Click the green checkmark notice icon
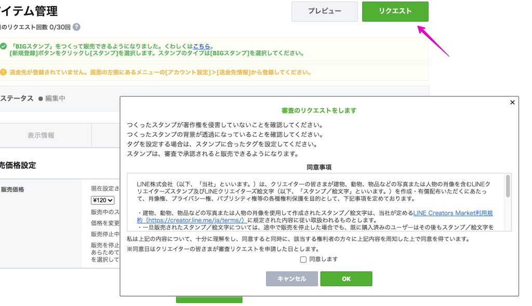This screenshot has width=532, height=306. pyautogui.click(x=4, y=47)
